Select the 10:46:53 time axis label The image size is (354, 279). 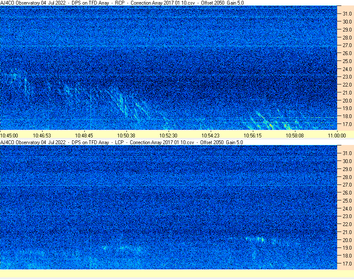pyautogui.click(x=42, y=136)
